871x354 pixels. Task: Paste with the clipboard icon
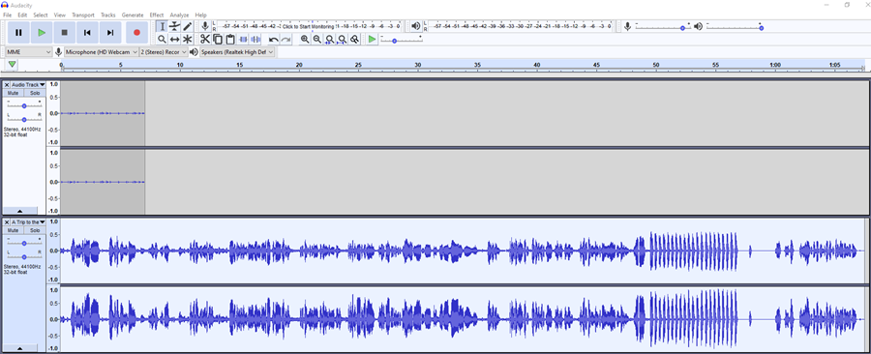[x=230, y=39]
